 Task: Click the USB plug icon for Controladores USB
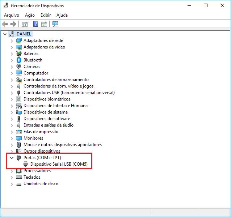click(18, 93)
